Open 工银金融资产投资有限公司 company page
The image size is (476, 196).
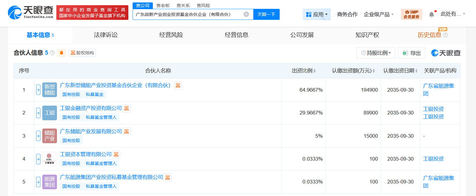[90, 108]
